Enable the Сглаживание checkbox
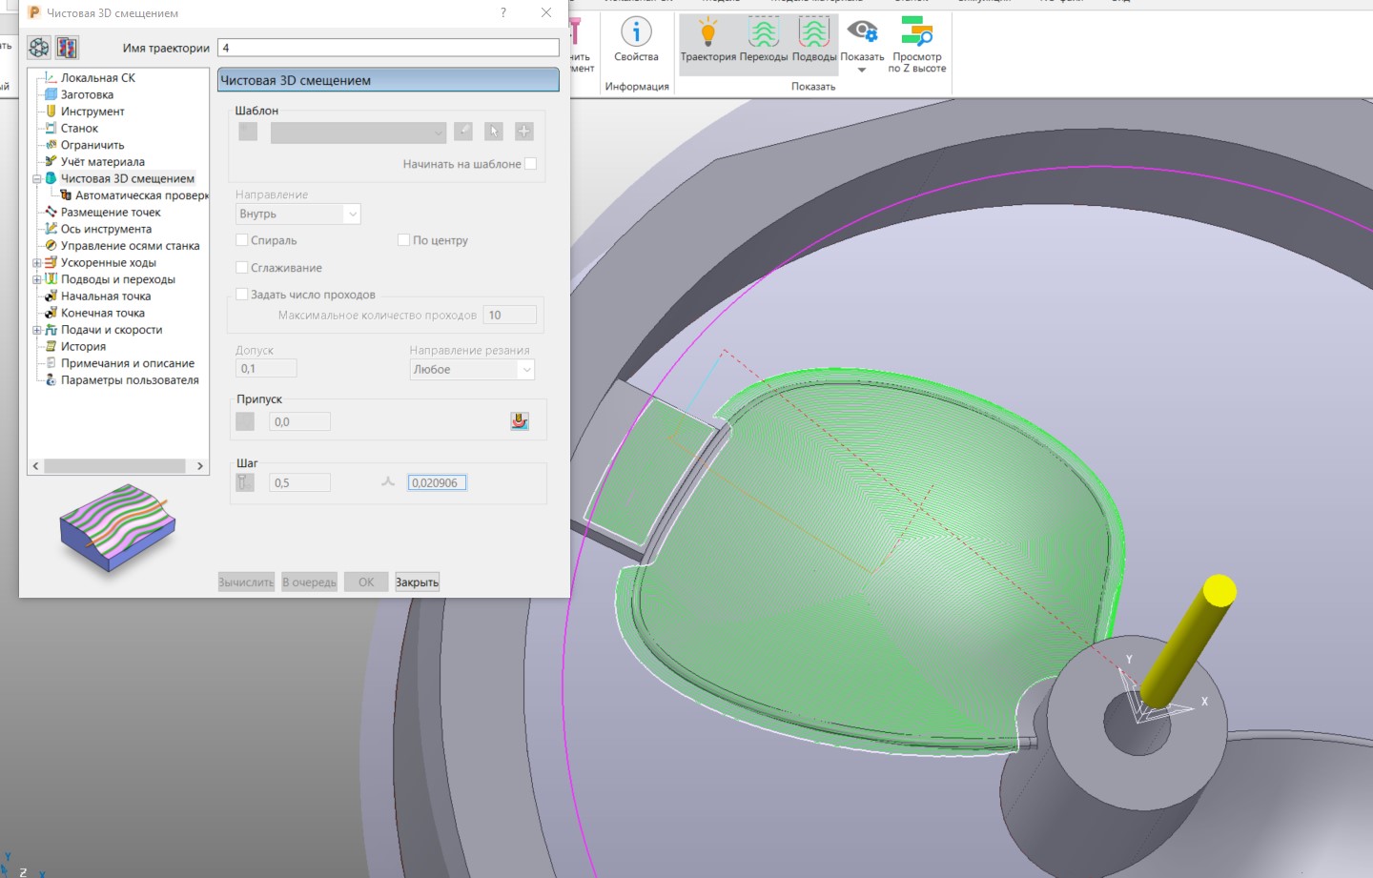This screenshot has width=1373, height=878. point(242,268)
